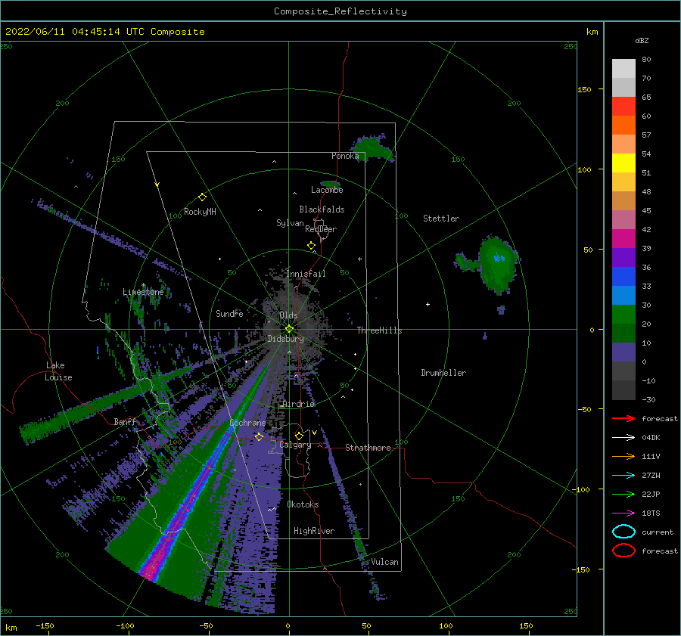Click the Airdrie label
Screen dimensions: 681x636
[298, 404]
